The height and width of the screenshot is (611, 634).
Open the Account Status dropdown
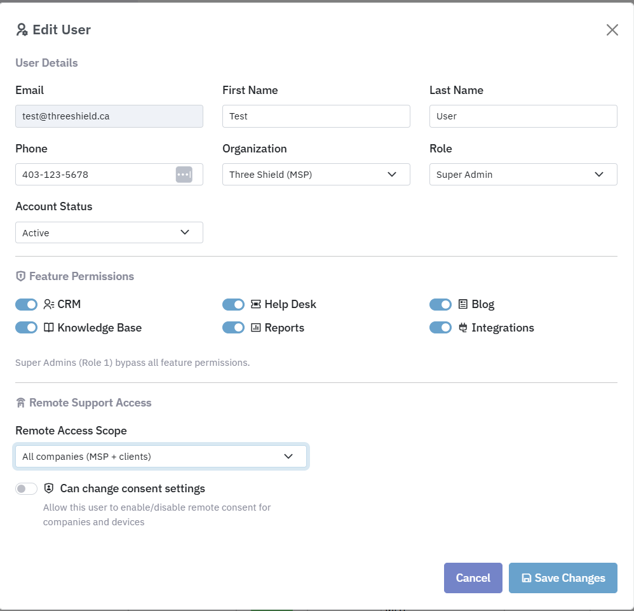coord(109,232)
